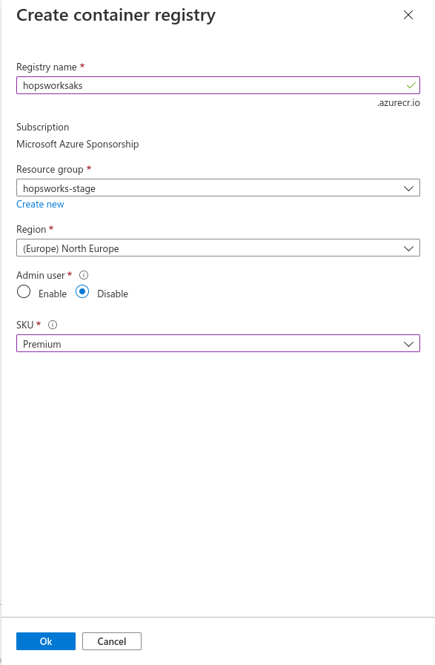Click the Region field chevron arrow
The width and height of the screenshot is (435, 665).
point(408,248)
